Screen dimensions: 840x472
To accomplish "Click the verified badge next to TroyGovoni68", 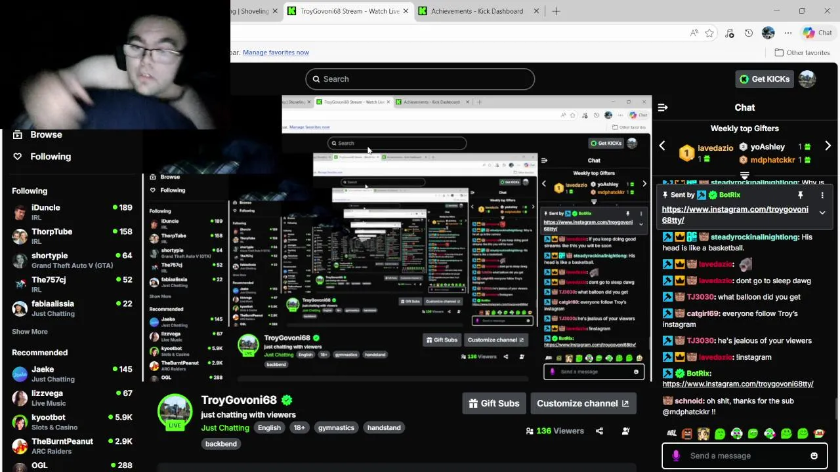I will (x=287, y=400).
